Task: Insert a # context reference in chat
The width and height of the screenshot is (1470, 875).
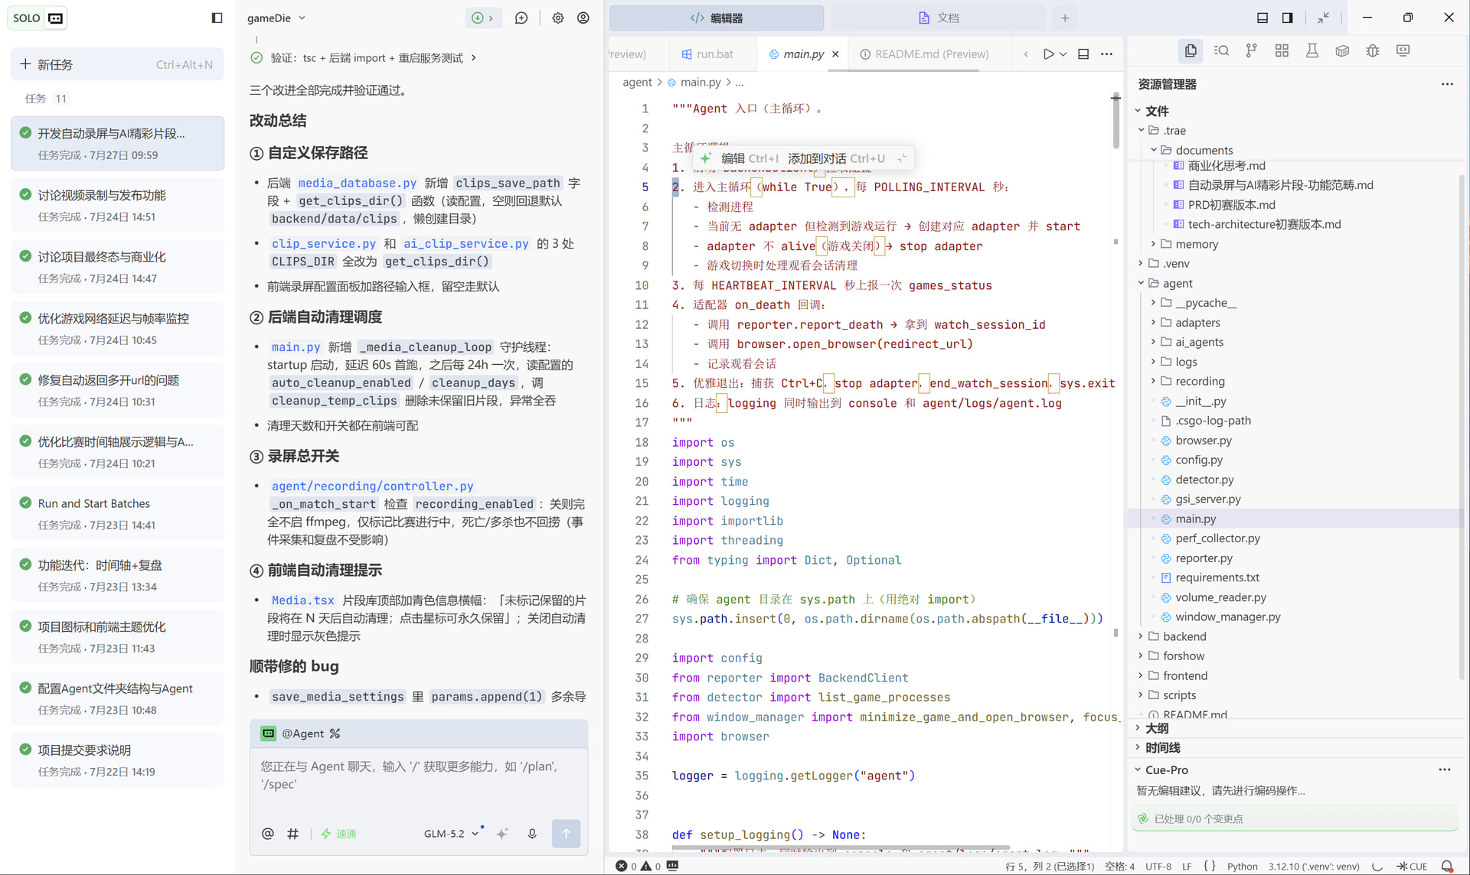Action: click(x=292, y=834)
